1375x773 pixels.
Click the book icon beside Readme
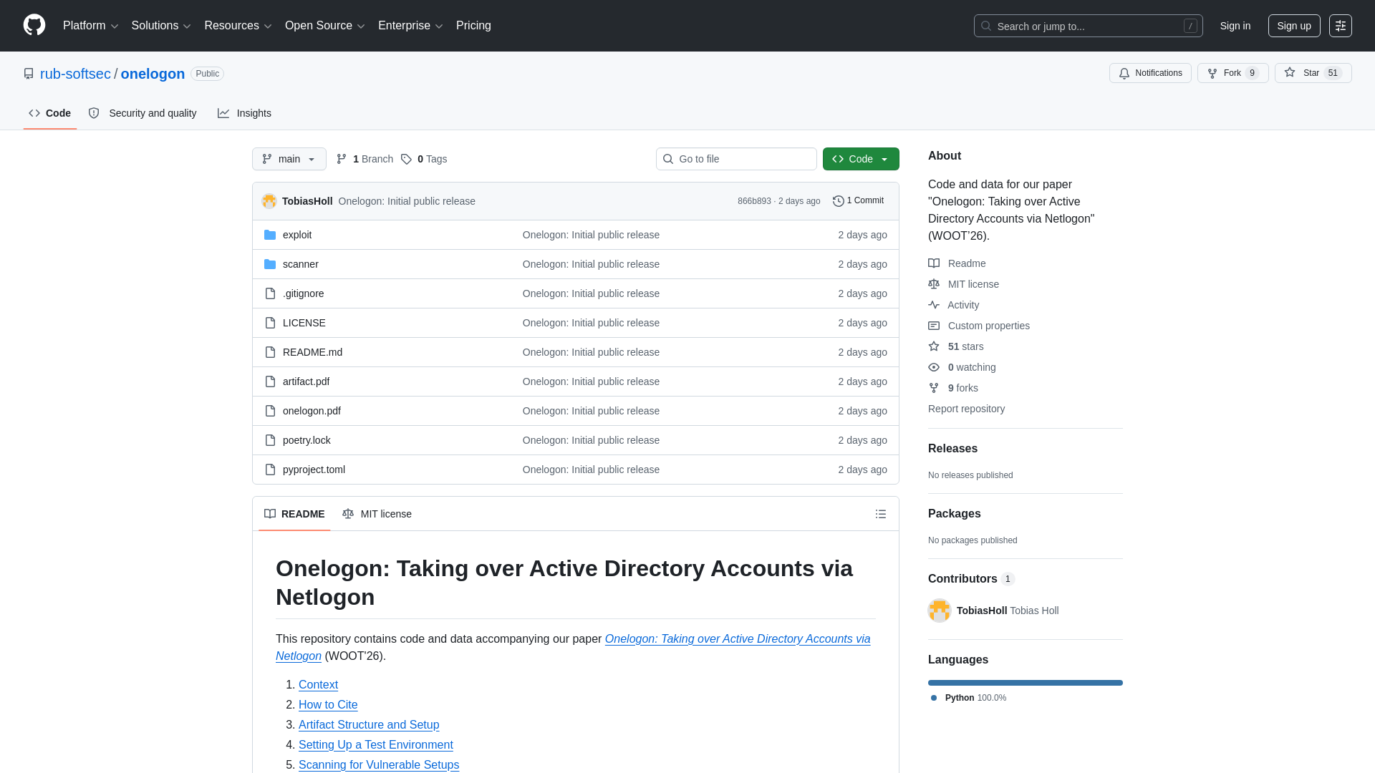934,263
